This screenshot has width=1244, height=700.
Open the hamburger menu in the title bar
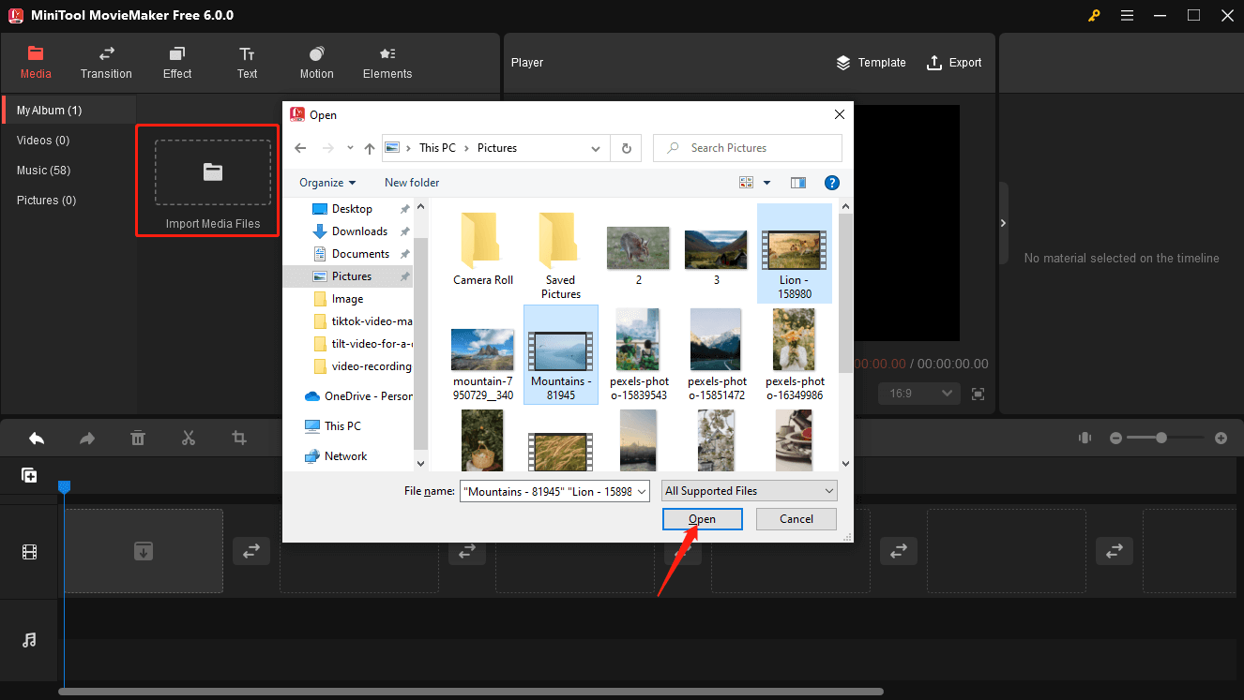point(1127,15)
